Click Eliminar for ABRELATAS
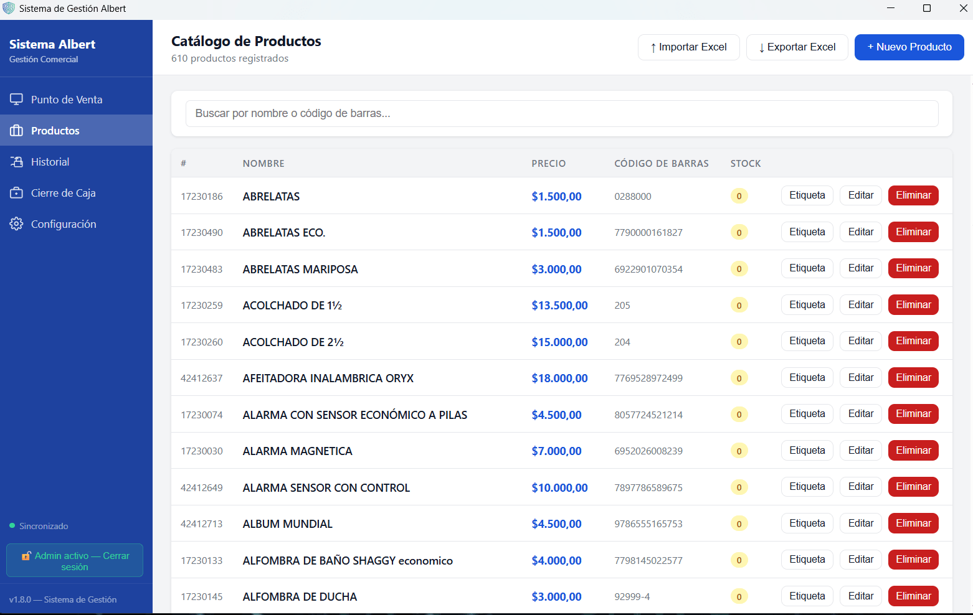The image size is (973, 615). click(x=913, y=195)
